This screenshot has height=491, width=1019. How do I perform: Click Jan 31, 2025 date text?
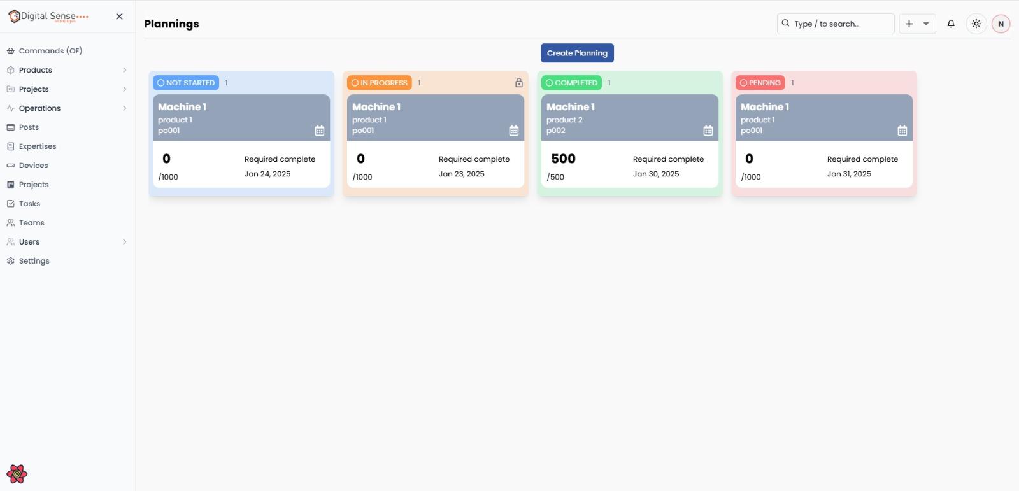[849, 174]
